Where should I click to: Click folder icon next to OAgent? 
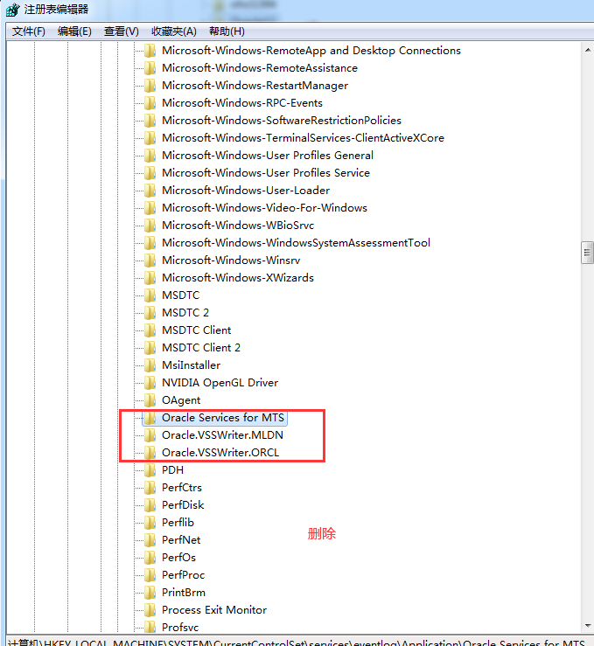tap(150, 400)
